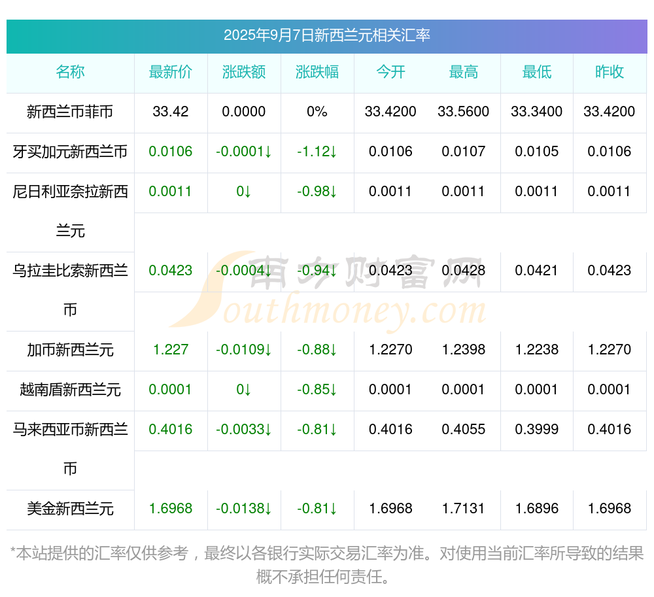Click the -0.88↓ percentage
The height and width of the screenshot is (597, 654).
[x=317, y=350]
